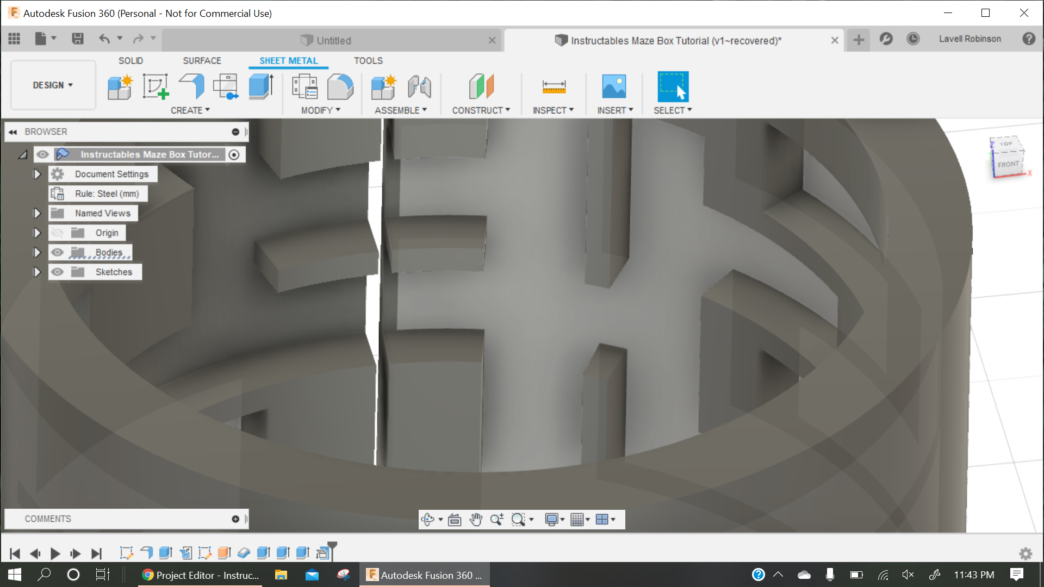Expand the Named Views node

tap(37, 213)
